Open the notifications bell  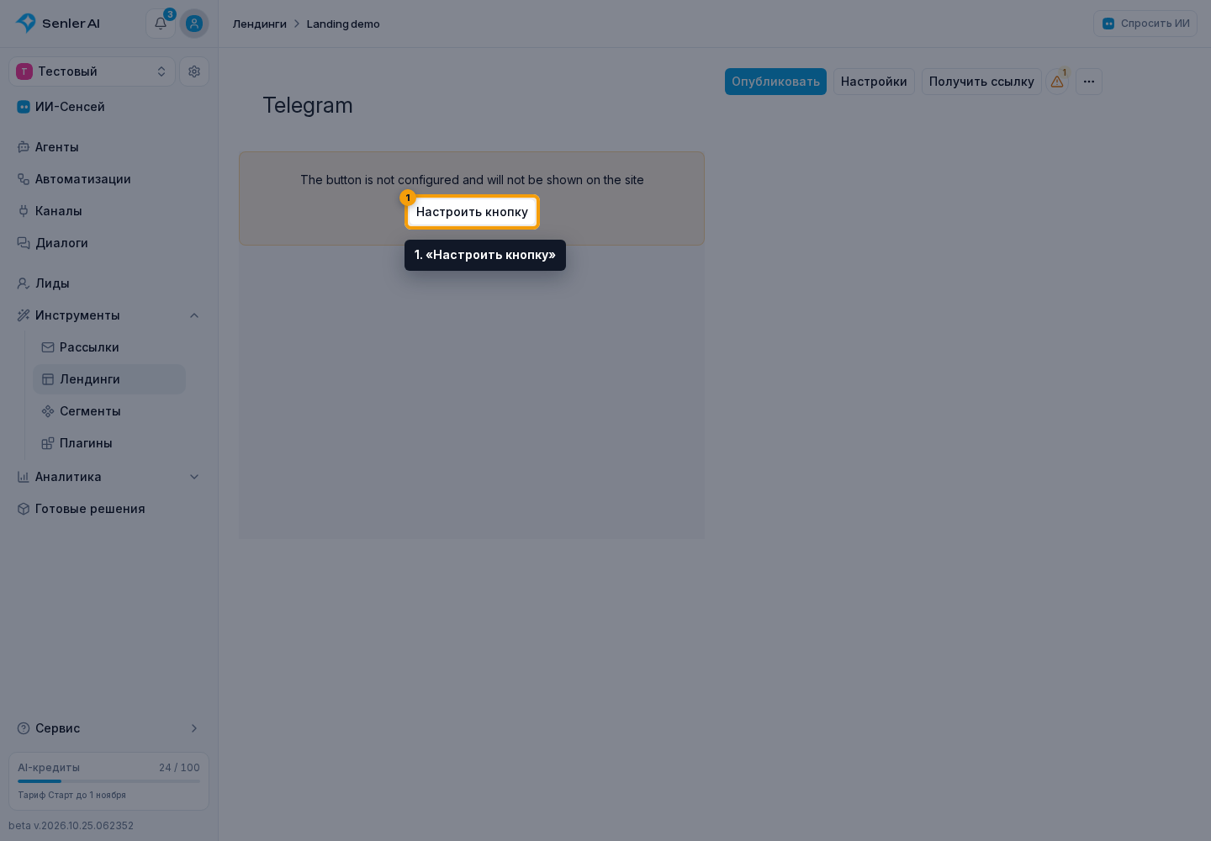[161, 24]
